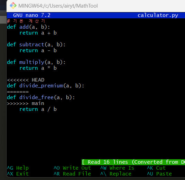Click the window title MINGW64:/c/Users/airyt/MathTool
Image resolution: width=185 pixels, height=180 pixels.
(58, 6)
